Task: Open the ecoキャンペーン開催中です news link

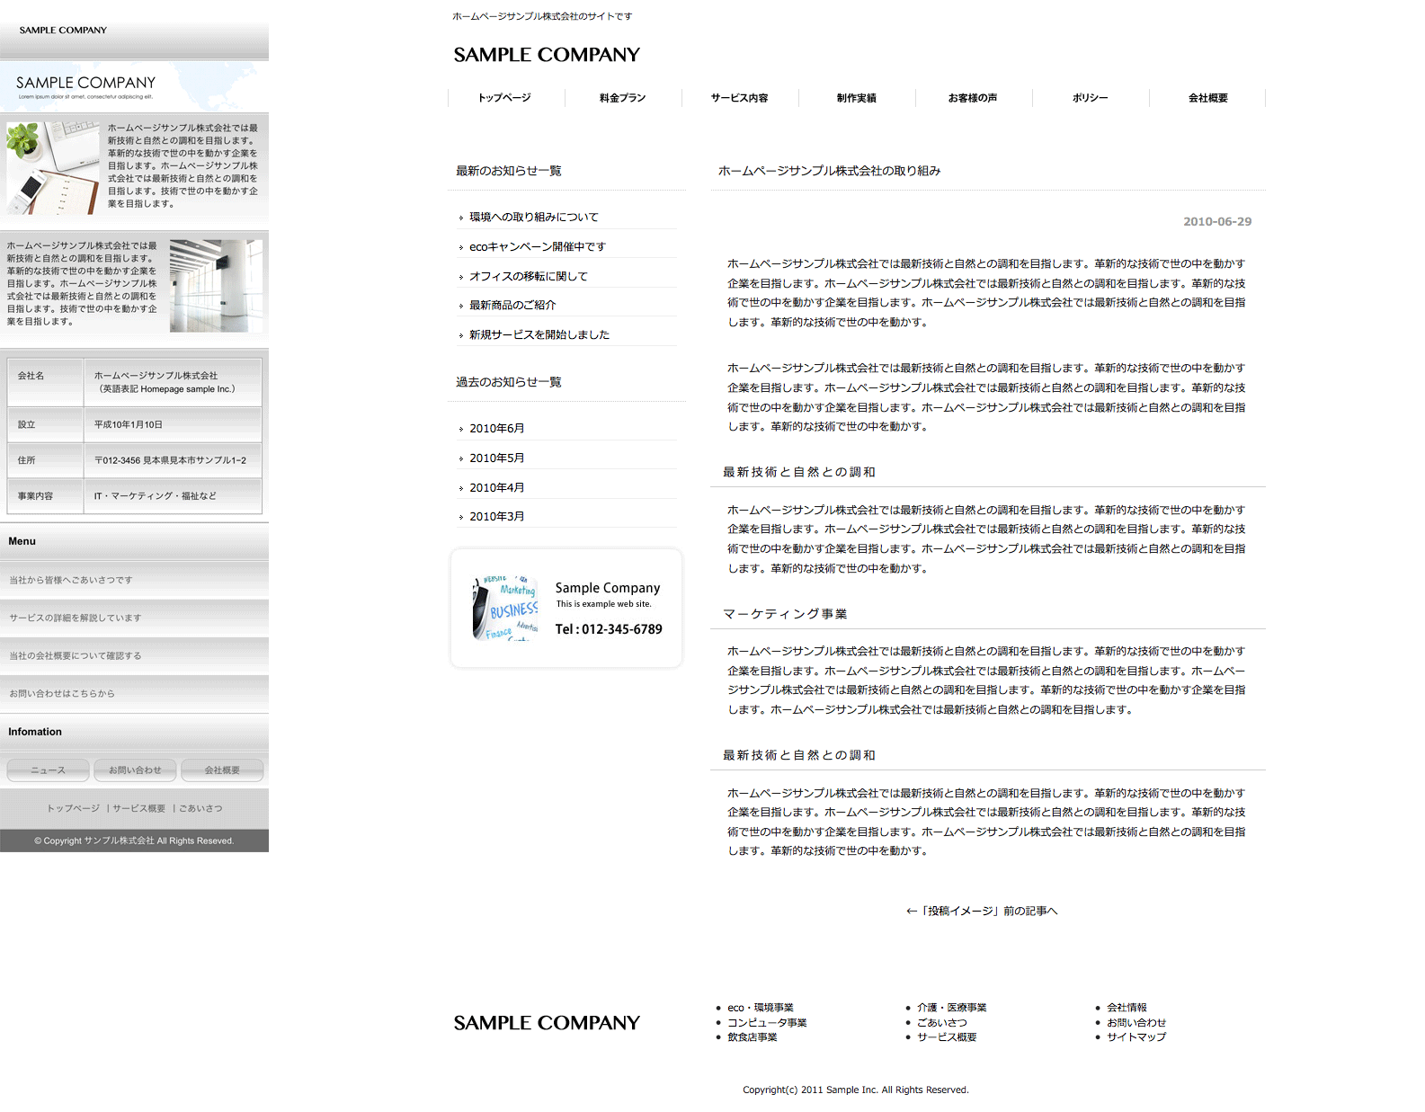Action: click(537, 247)
